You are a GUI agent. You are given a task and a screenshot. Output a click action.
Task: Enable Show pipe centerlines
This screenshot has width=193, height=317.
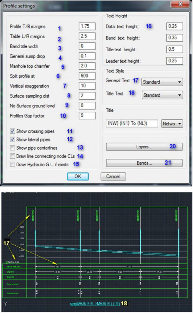(x=12, y=148)
